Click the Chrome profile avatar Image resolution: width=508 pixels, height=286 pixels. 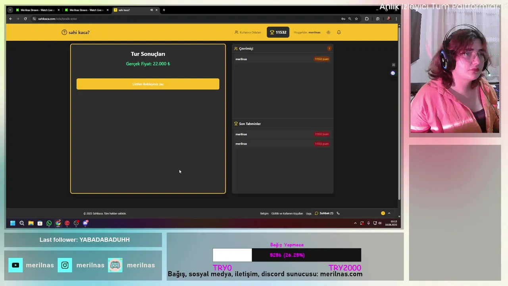coord(389,19)
